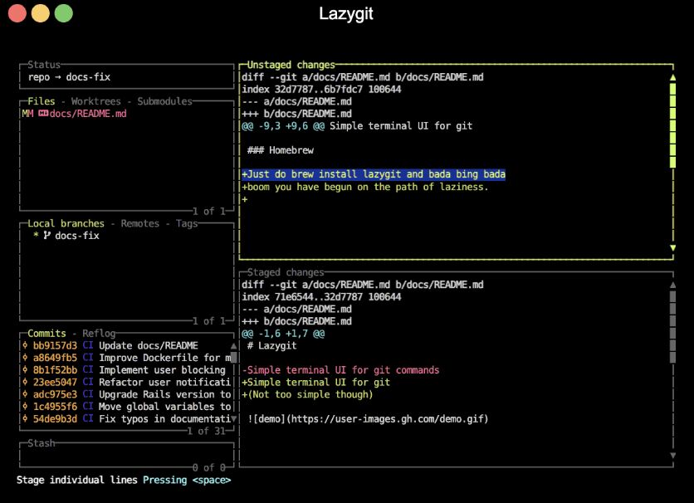Click the 'index 32d7787..6b7fdc7 100644' line
The width and height of the screenshot is (694, 503).
click(321, 90)
